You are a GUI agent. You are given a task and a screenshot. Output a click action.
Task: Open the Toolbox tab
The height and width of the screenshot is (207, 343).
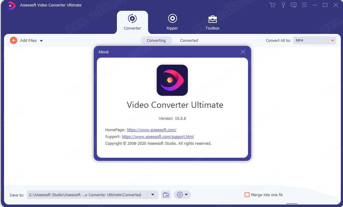tap(213, 22)
